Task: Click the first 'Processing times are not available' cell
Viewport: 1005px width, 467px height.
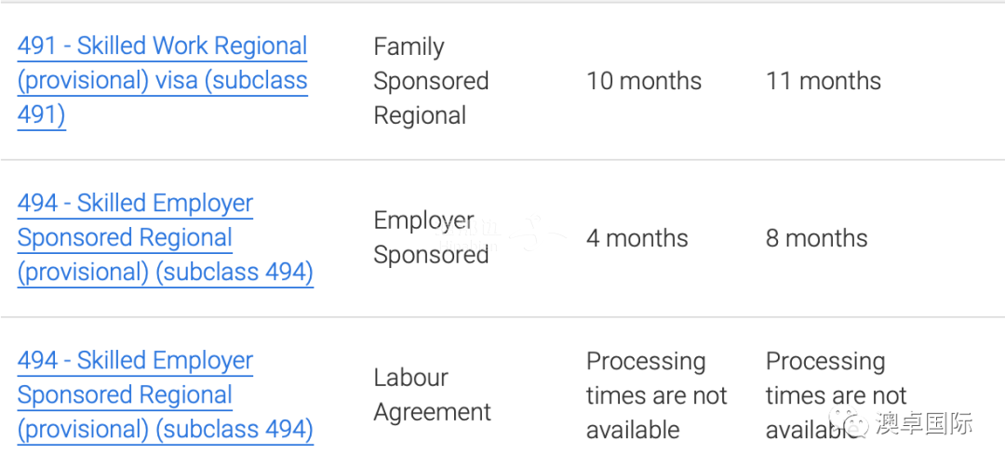Action: click(656, 395)
